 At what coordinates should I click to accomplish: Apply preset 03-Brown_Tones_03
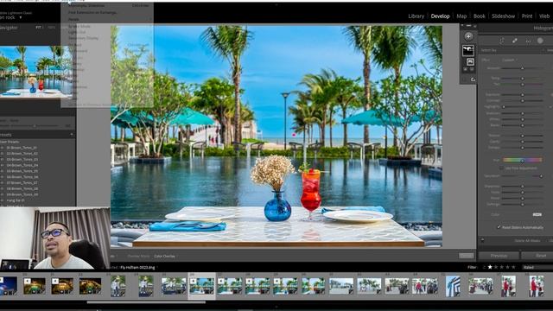pyautogui.click(x=22, y=159)
